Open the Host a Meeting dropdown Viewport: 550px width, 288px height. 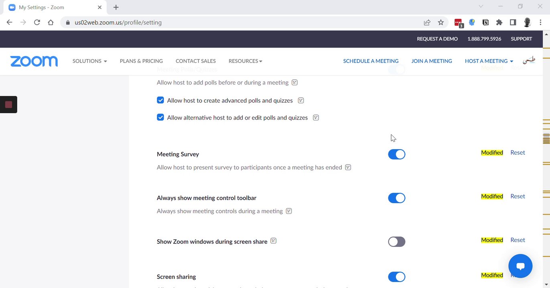[489, 61]
